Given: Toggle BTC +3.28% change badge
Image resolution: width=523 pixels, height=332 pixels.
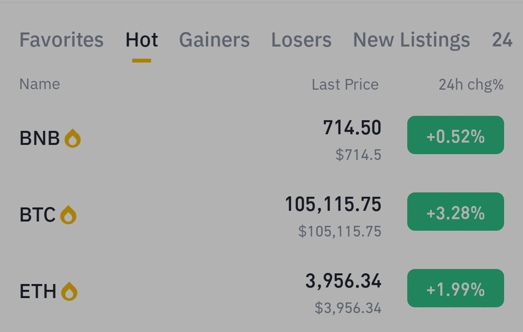Looking at the screenshot, I should pyautogui.click(x=455, y=212).
